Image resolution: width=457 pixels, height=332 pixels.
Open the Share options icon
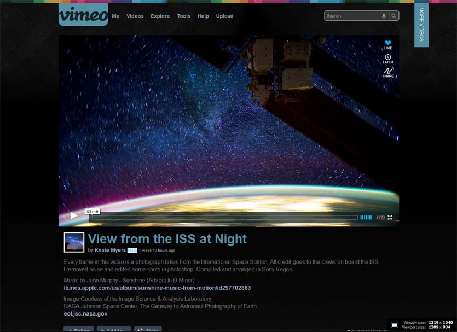(388, 73)
